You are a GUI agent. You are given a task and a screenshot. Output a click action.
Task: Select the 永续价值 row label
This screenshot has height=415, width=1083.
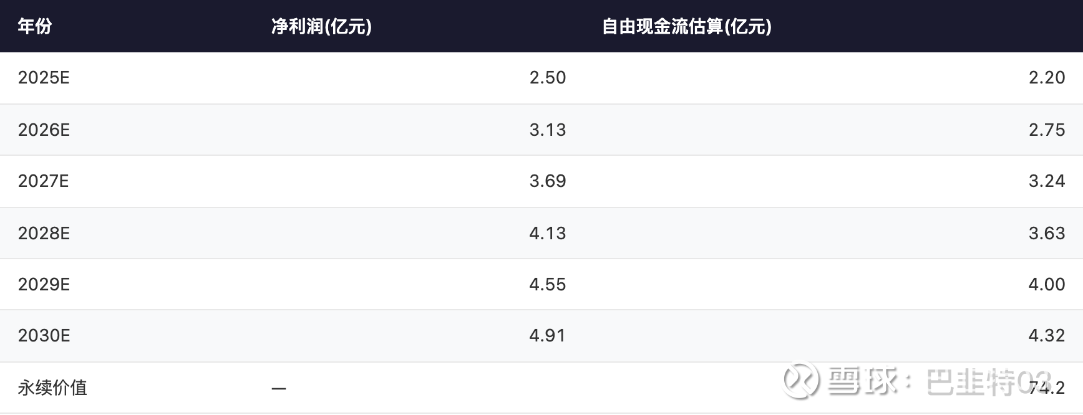(x=52, y=388)
